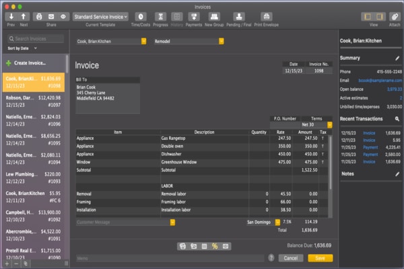Open the Cook, Brian:Kitchen customer dropdown
This screenshot has height=269, width=404.
coord(144,41)
